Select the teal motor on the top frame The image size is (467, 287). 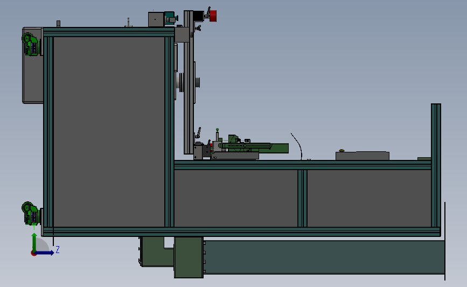point(170,19)
